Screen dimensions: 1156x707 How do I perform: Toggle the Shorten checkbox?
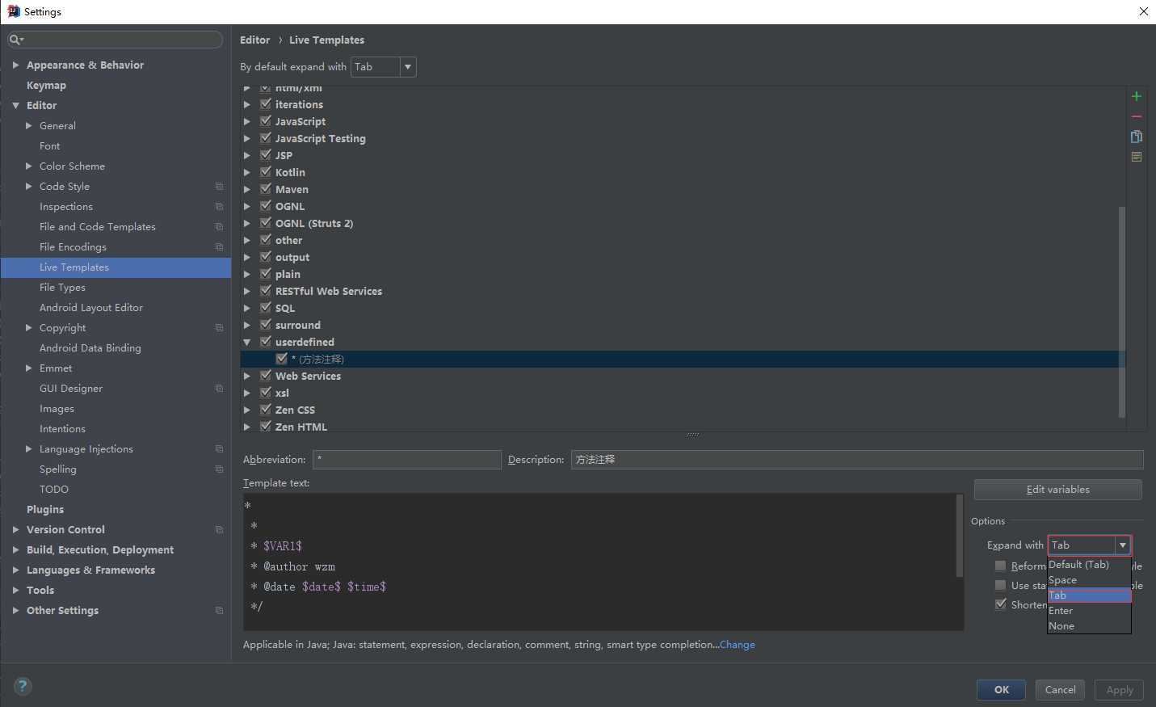point(1001,604)
